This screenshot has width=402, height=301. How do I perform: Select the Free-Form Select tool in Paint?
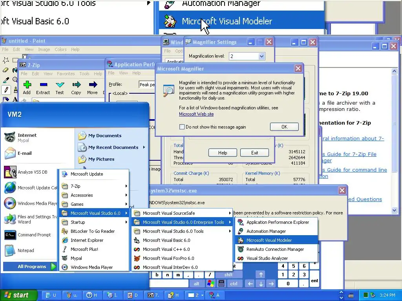[5, 60]
